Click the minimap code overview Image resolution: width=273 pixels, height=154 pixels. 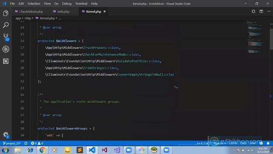[x=255, y=37]
